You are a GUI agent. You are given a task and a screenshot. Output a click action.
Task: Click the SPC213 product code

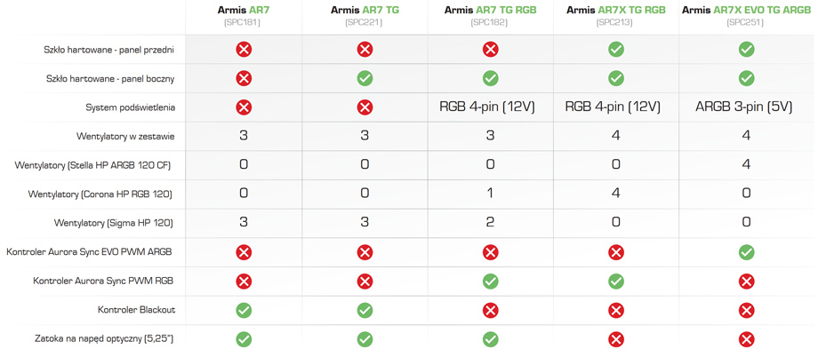[616, 22]
